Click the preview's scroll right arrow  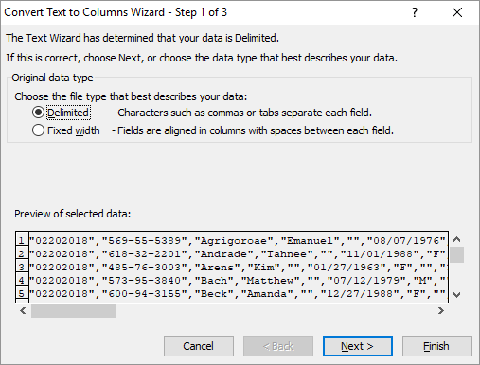pyautogui.click(x=441, y=311)
